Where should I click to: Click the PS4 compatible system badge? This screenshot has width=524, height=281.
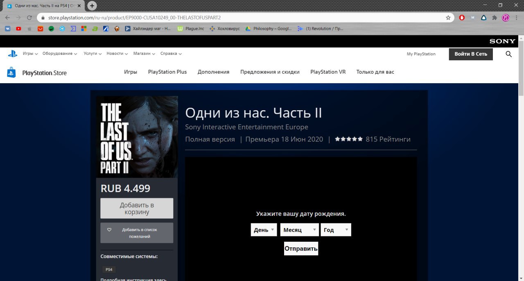click(109, 270)
